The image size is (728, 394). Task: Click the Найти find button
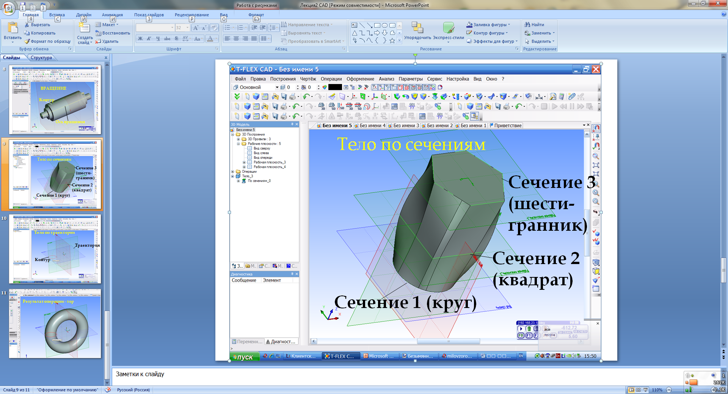click(534, 25)
